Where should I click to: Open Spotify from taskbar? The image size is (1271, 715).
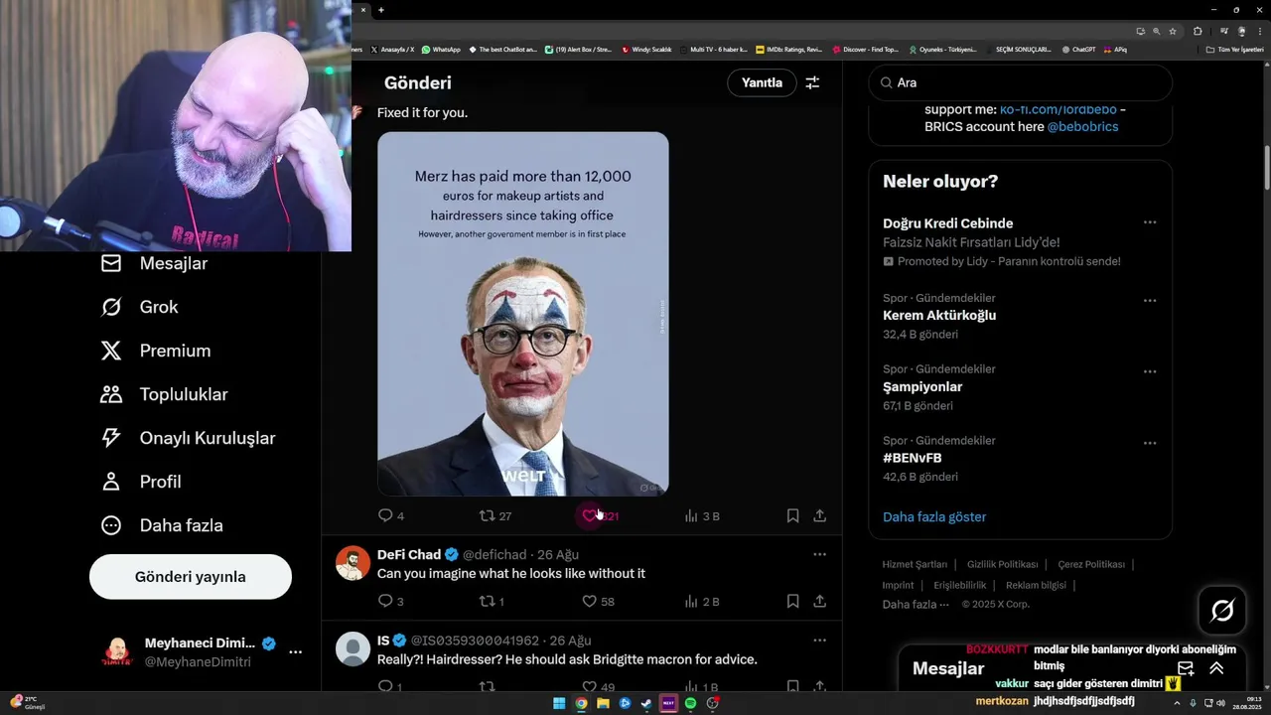(690, 703)
